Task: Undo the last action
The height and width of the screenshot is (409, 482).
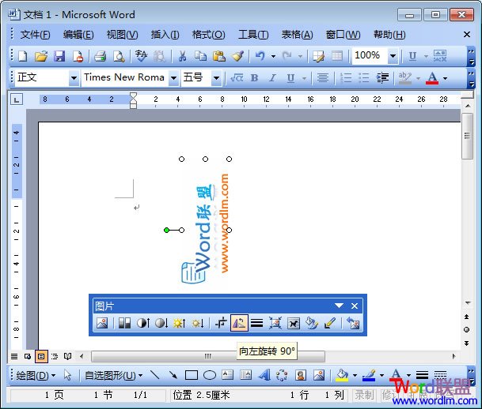Action: click(x=260, y=56)
